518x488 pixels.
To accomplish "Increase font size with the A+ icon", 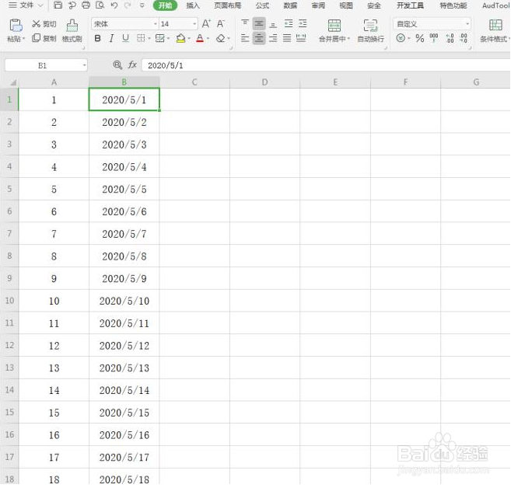I will point(206,24).
